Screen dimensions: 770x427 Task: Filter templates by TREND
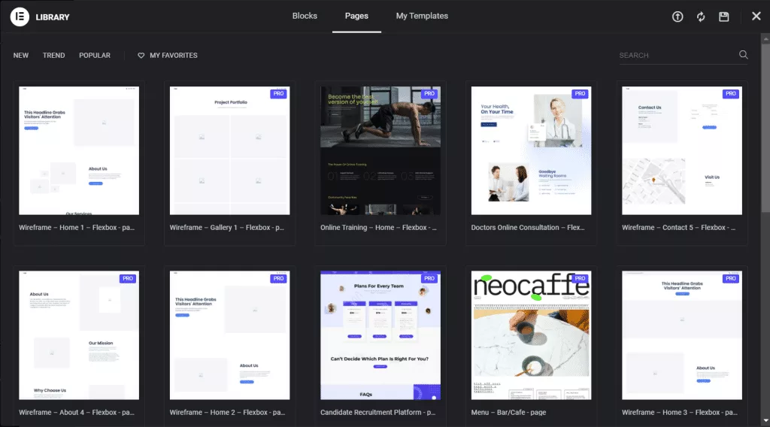click(53, 56)
